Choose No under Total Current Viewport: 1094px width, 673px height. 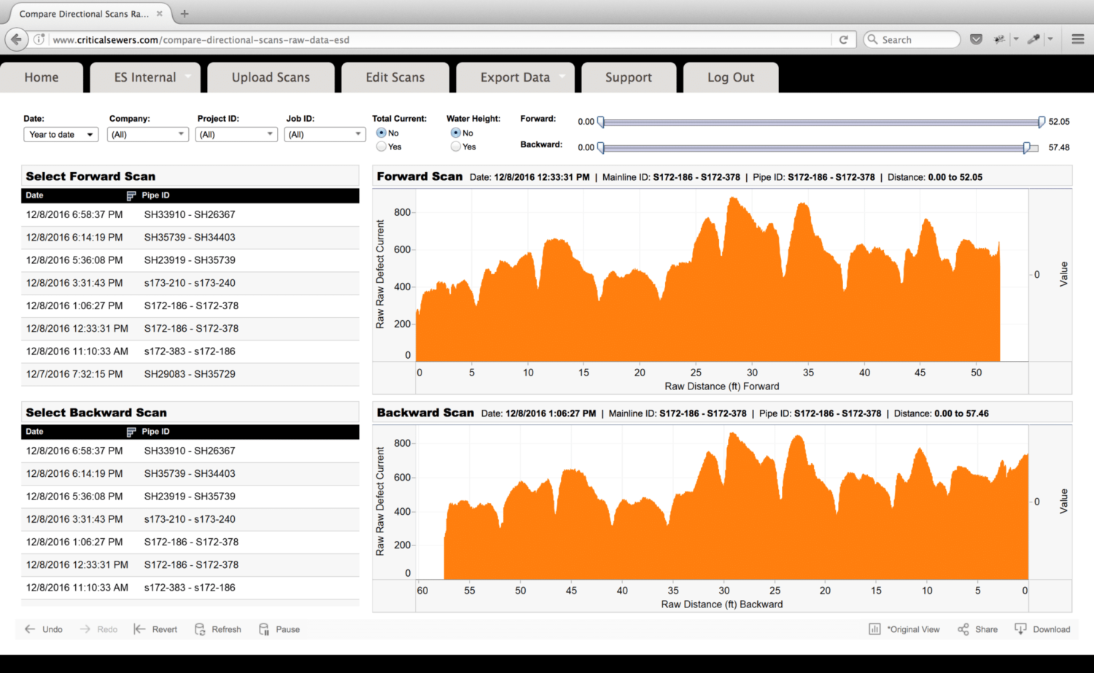click(x=381, y=133)
